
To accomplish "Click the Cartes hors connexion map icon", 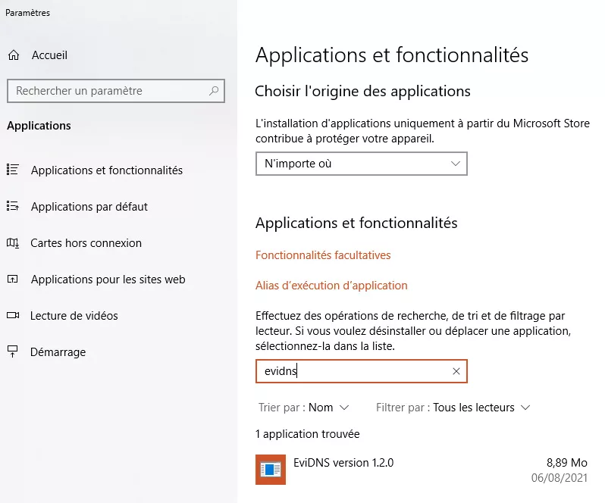I will (x=12, y=243).
